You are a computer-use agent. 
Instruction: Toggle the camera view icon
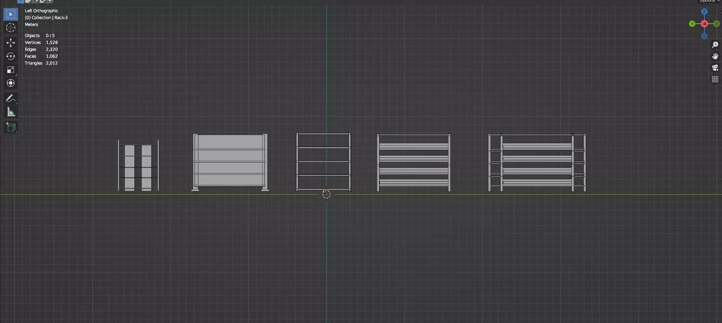[715, 68]
